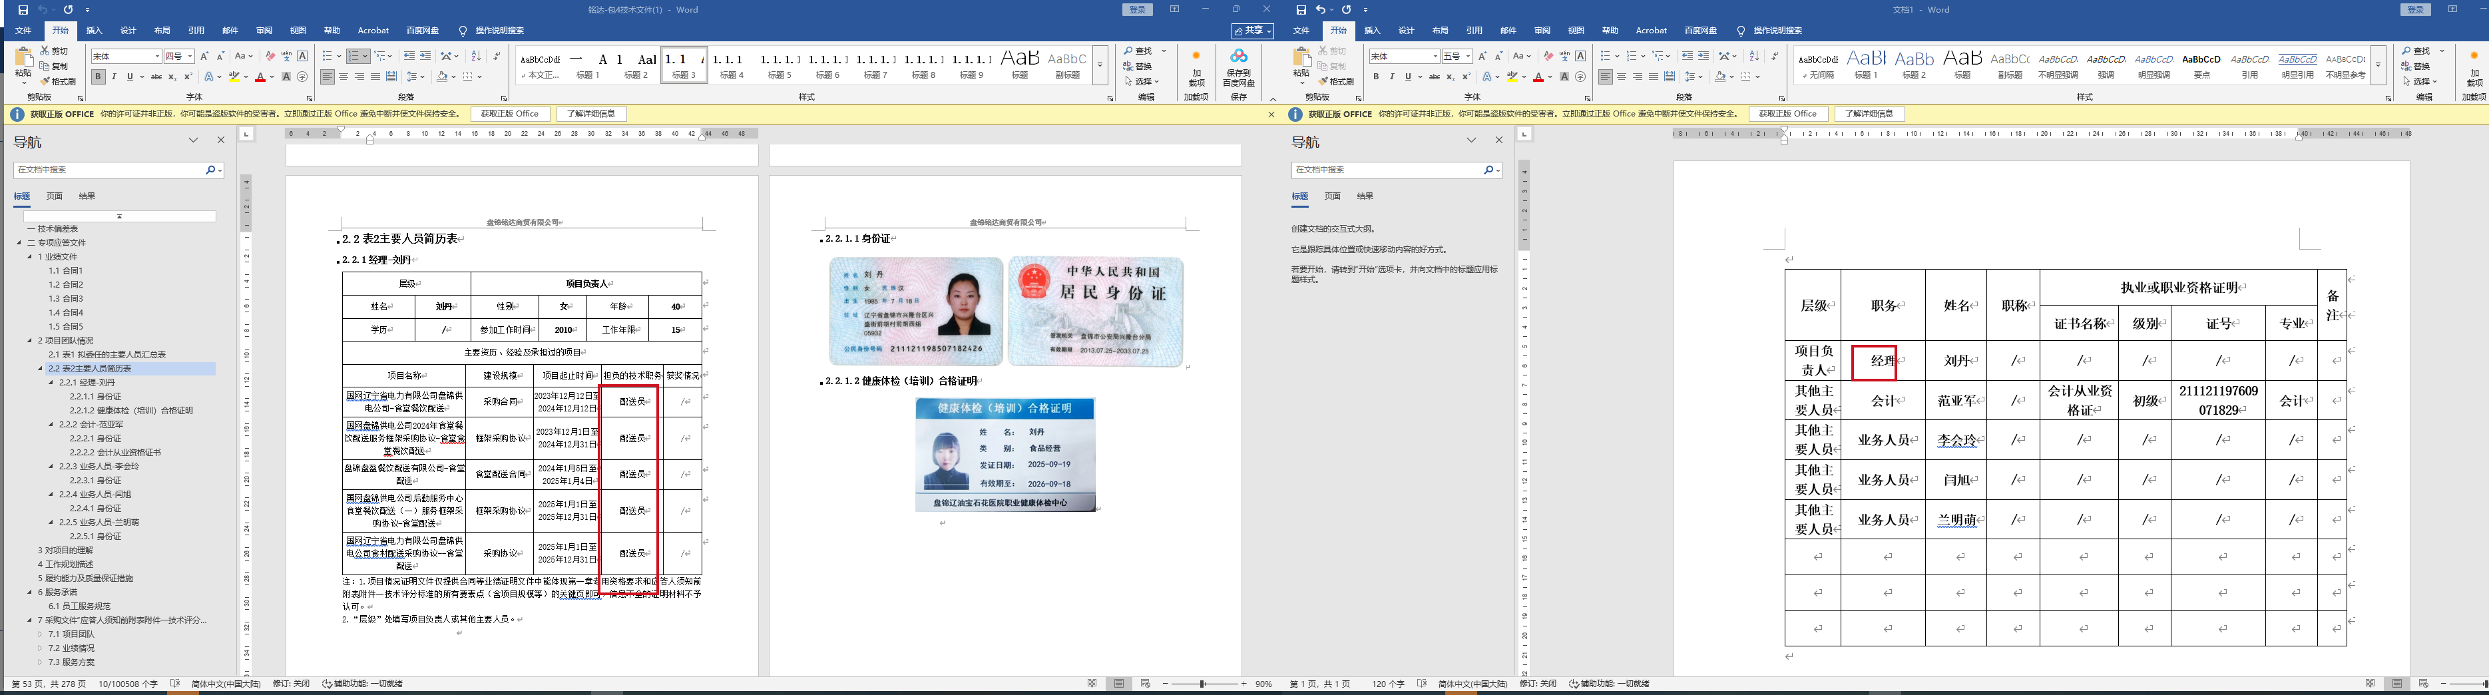
Task: Click the 共享 share button in the left window
Action: [x=1252, y=31]
